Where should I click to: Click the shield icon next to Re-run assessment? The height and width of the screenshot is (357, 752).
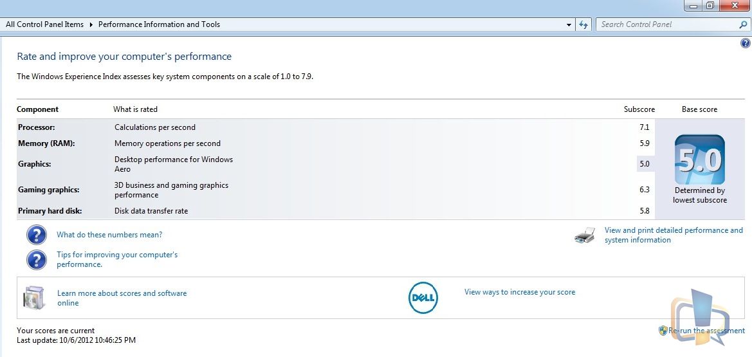tap(663, 331)
